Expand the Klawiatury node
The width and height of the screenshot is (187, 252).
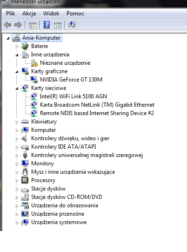point(17,122)
